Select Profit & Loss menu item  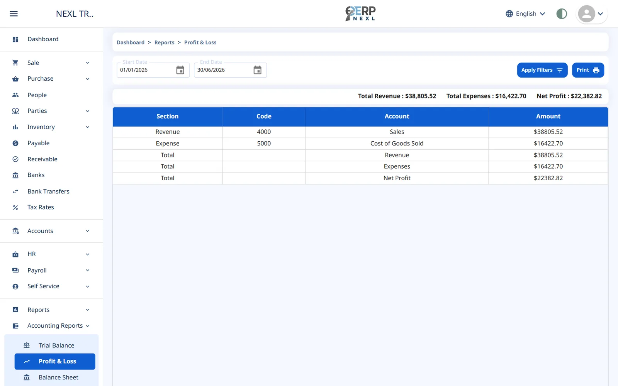[x=55, y=361]
